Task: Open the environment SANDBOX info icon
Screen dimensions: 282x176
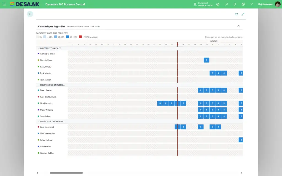Action: pos(195,4)
